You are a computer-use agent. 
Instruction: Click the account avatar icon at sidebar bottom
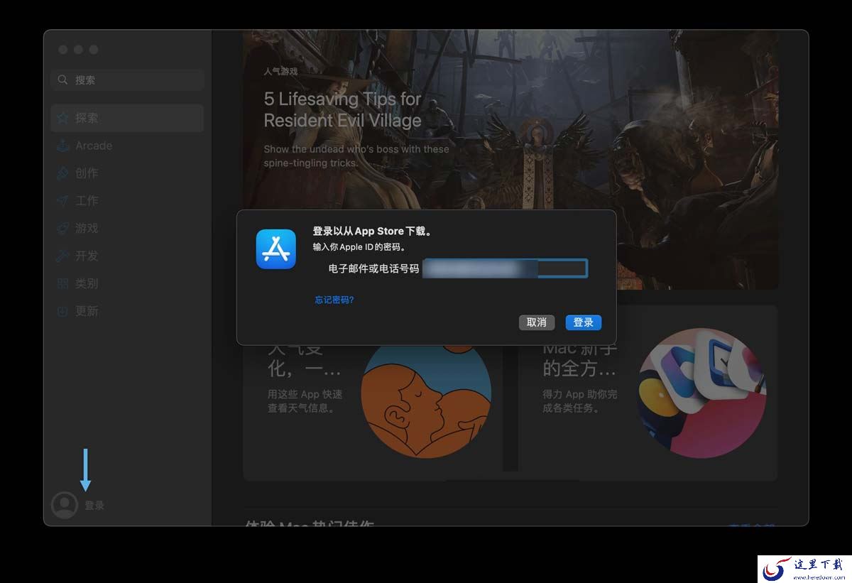click(x=65, y=505)
